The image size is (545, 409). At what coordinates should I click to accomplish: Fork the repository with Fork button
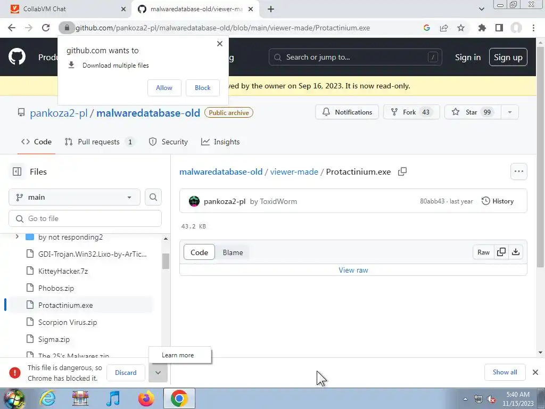(411, 112)
